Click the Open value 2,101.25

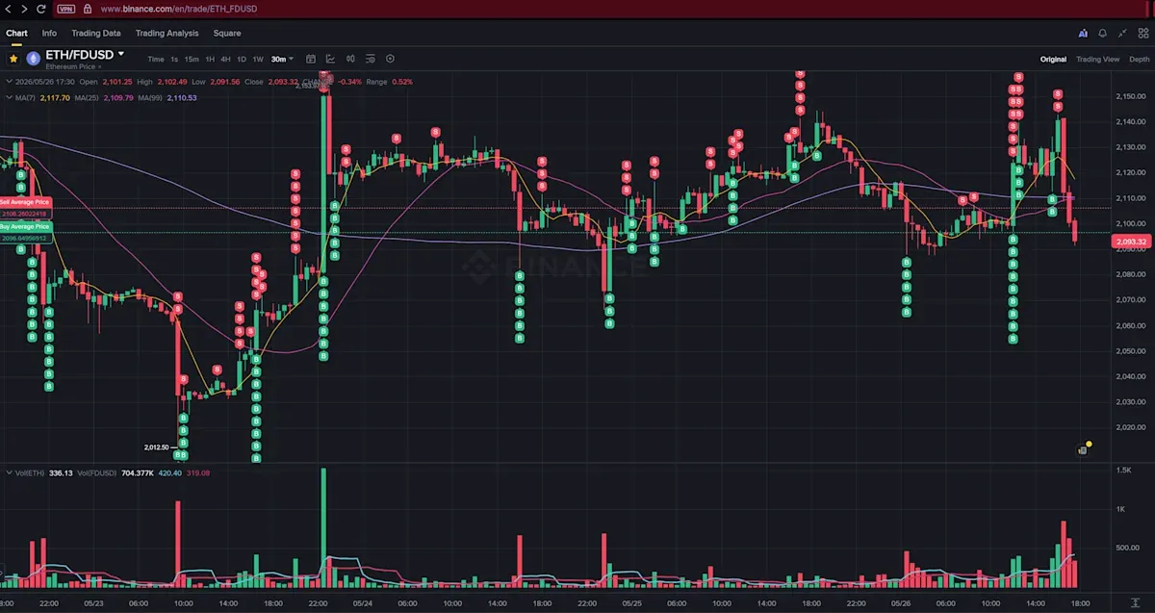coord(118,82)
